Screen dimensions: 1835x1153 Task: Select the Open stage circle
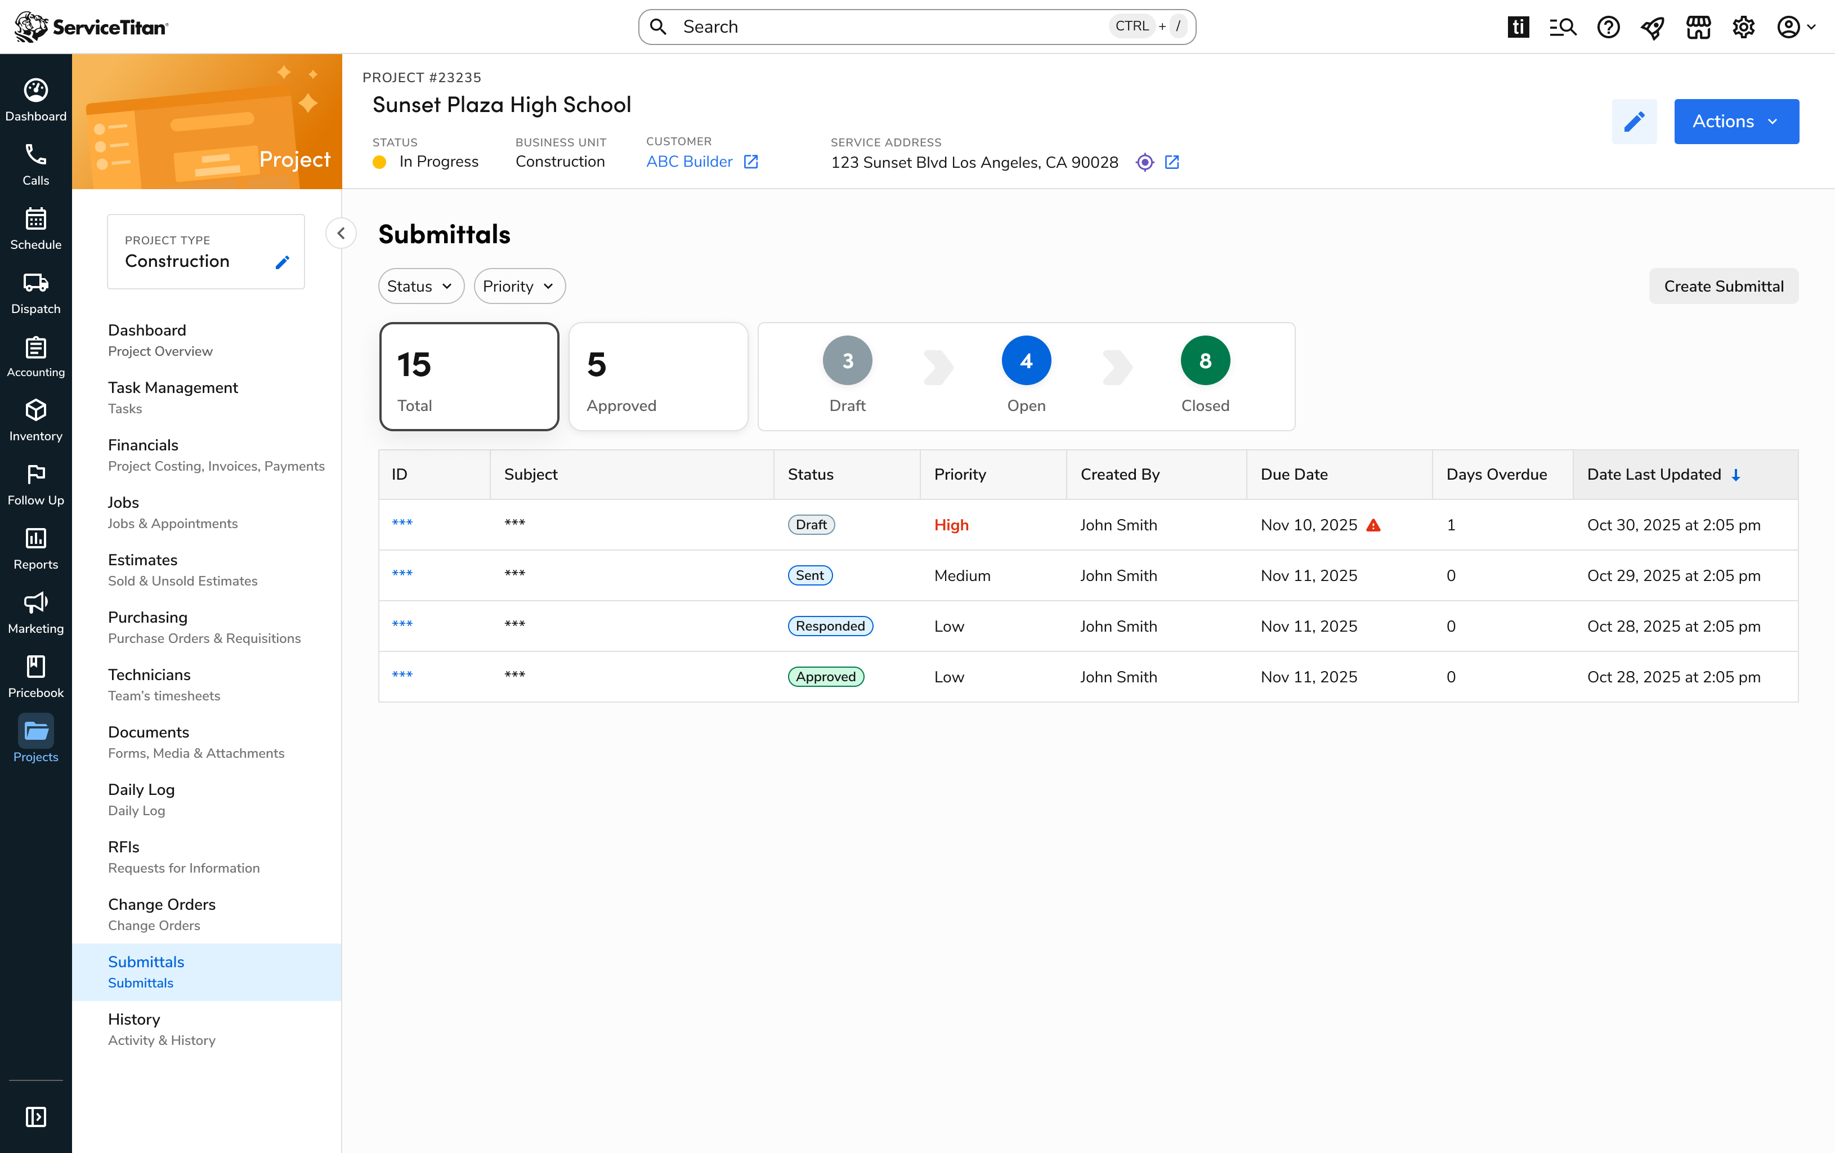coord(1026,360)
